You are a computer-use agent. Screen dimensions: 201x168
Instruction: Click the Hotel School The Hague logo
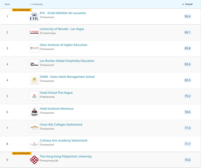pyautogui.click(x=34, y=96)
